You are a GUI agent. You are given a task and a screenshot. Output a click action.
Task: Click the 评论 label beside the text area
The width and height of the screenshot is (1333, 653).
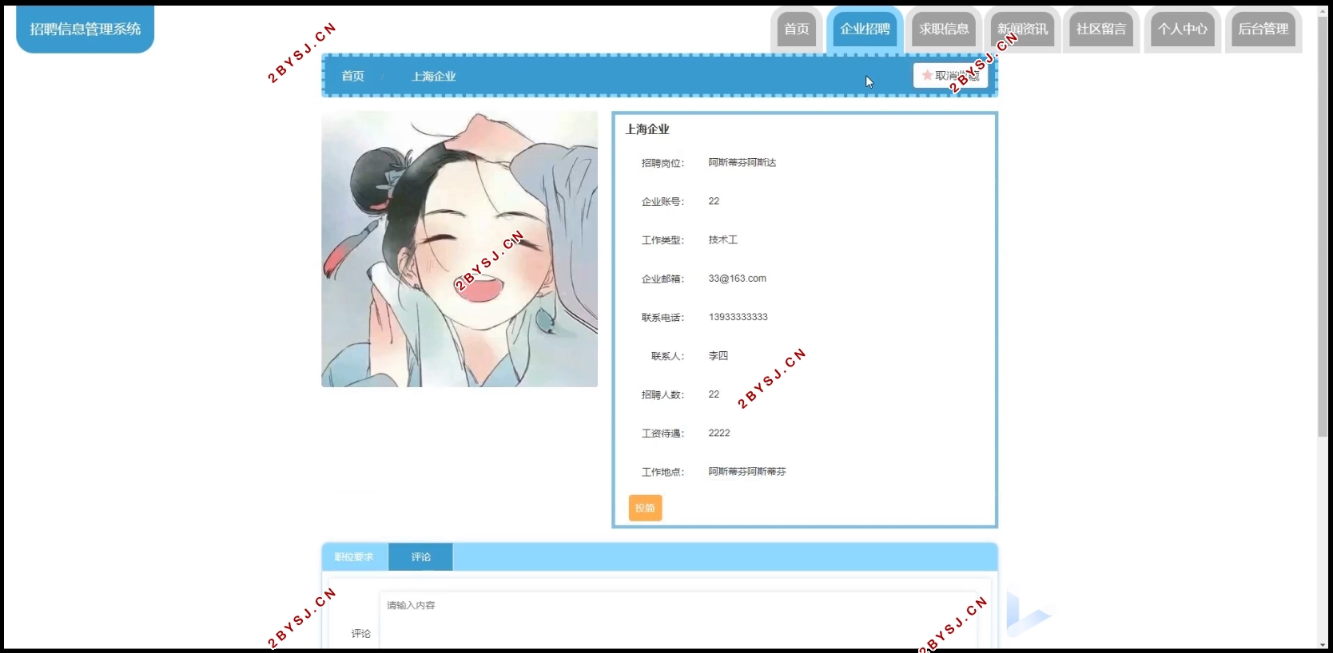point(360,633)
